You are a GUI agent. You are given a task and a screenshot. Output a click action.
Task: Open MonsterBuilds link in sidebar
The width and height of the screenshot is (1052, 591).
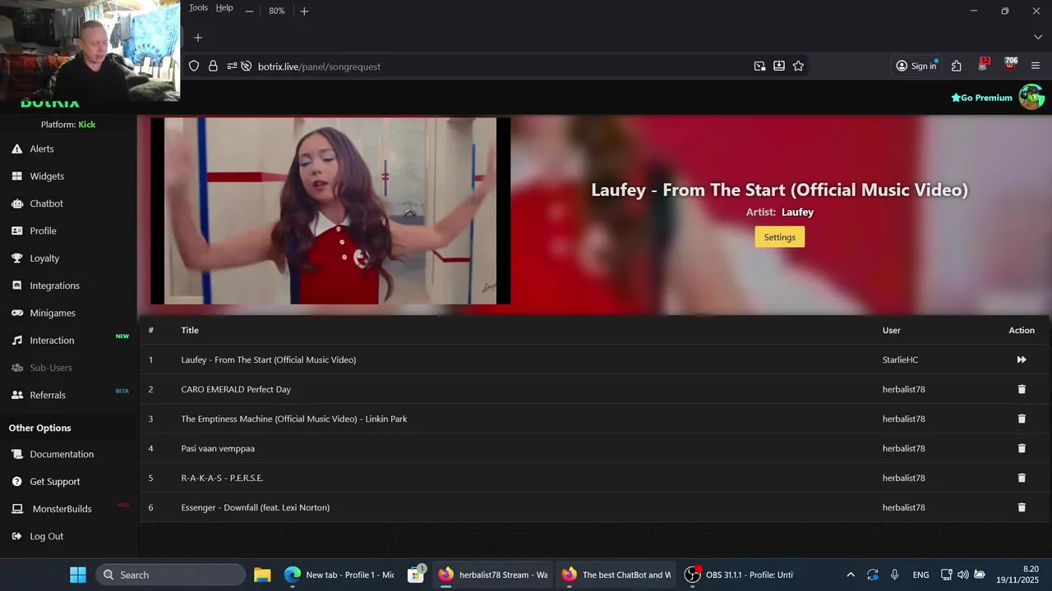(x=62, y=509)
